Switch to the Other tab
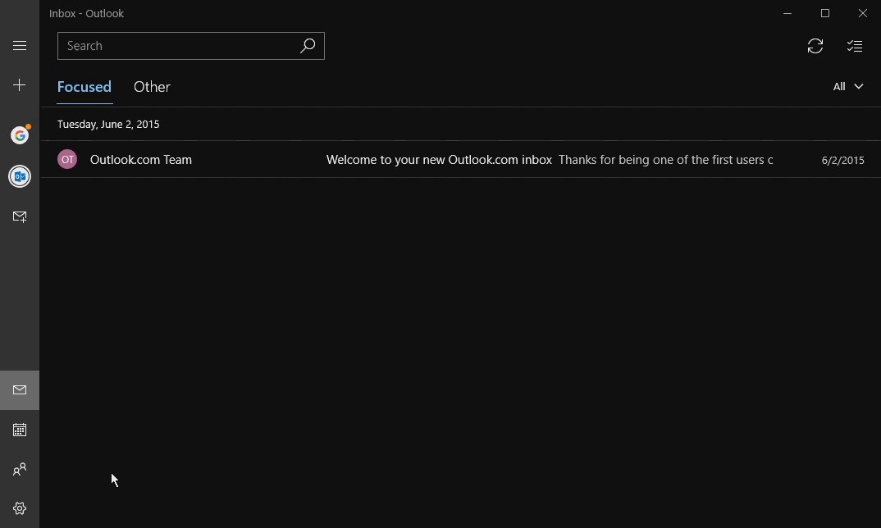The width and height of the screenshot is (881, 528). tap(152, 87)
